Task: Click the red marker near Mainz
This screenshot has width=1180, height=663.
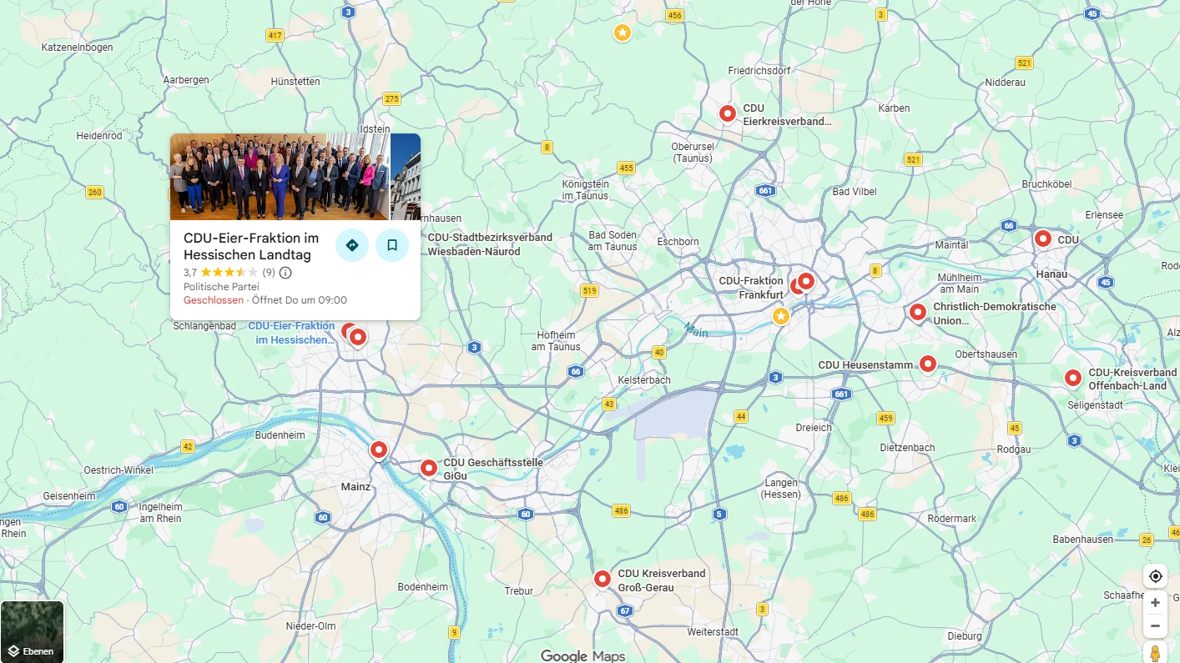Action: [379, 450]
